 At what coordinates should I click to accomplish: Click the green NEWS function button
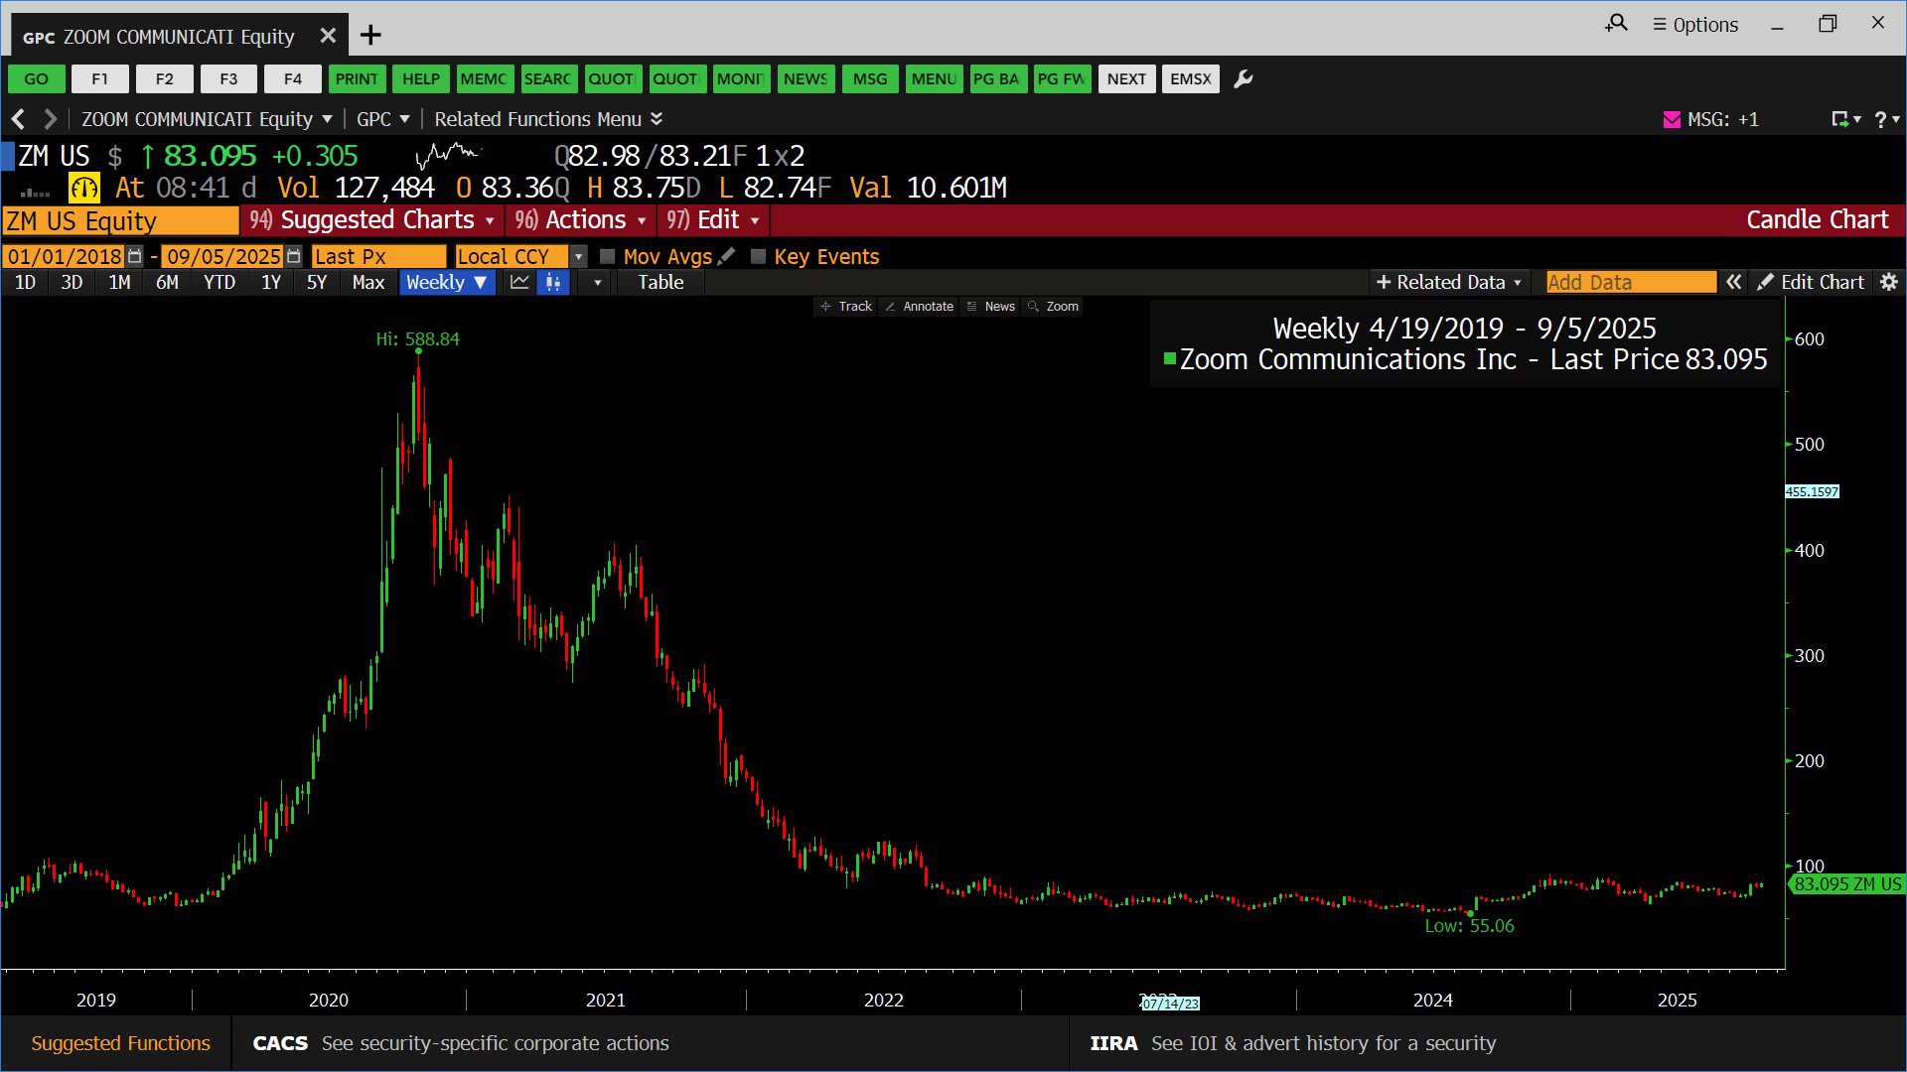click(x=805, y=78)
